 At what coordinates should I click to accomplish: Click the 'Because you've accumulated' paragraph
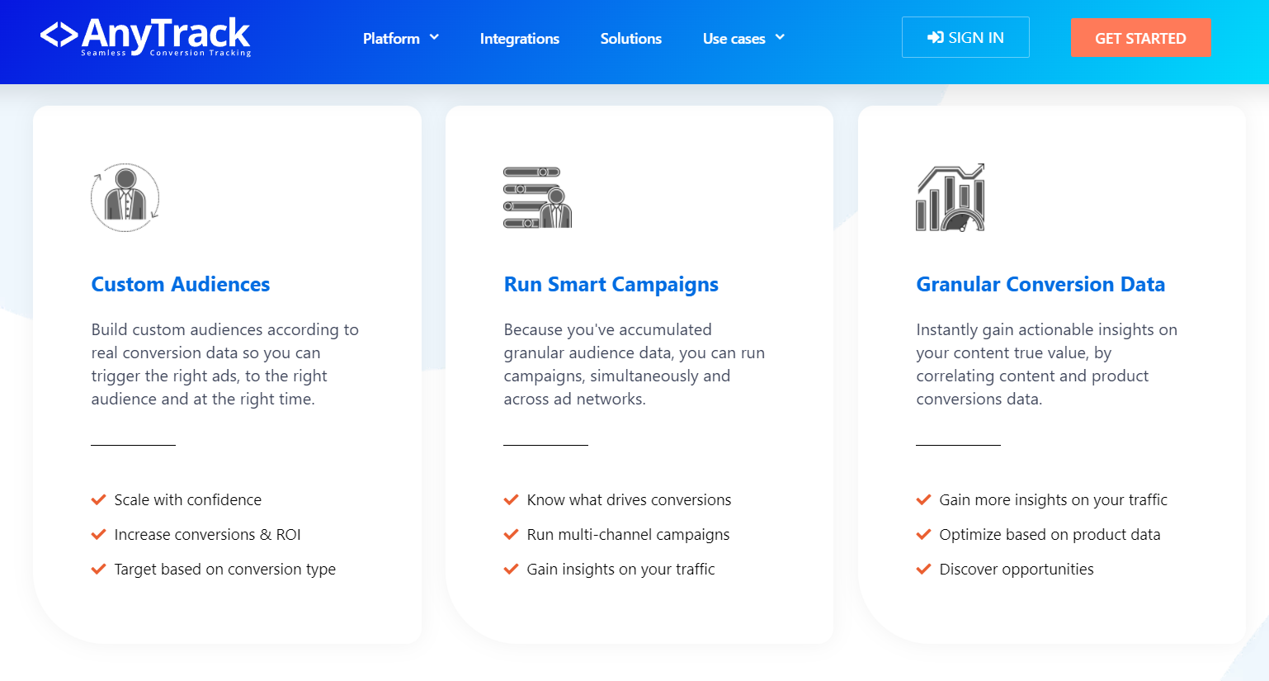(634, 364)
